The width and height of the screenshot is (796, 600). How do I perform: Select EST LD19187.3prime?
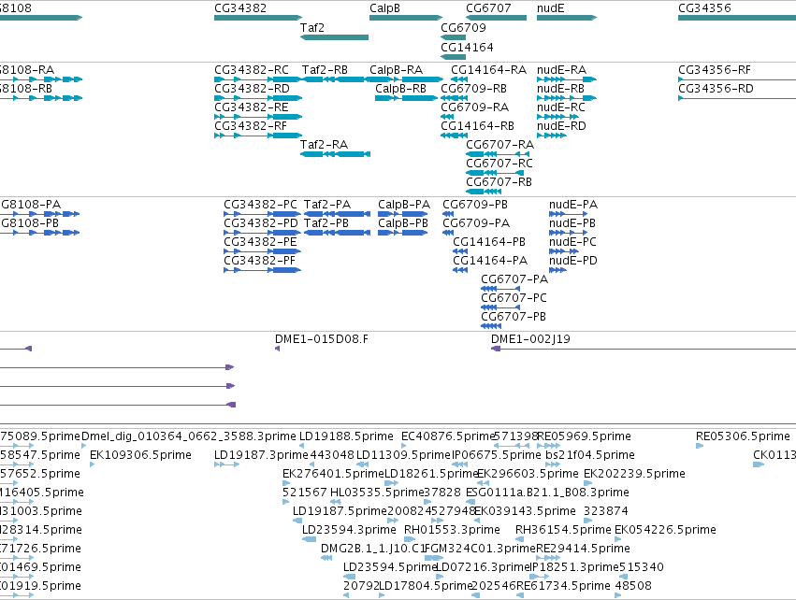tap(261, 455)
